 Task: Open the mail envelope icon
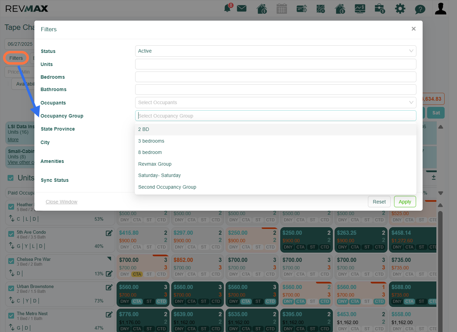pyautogui.click(x=242, y=8)
